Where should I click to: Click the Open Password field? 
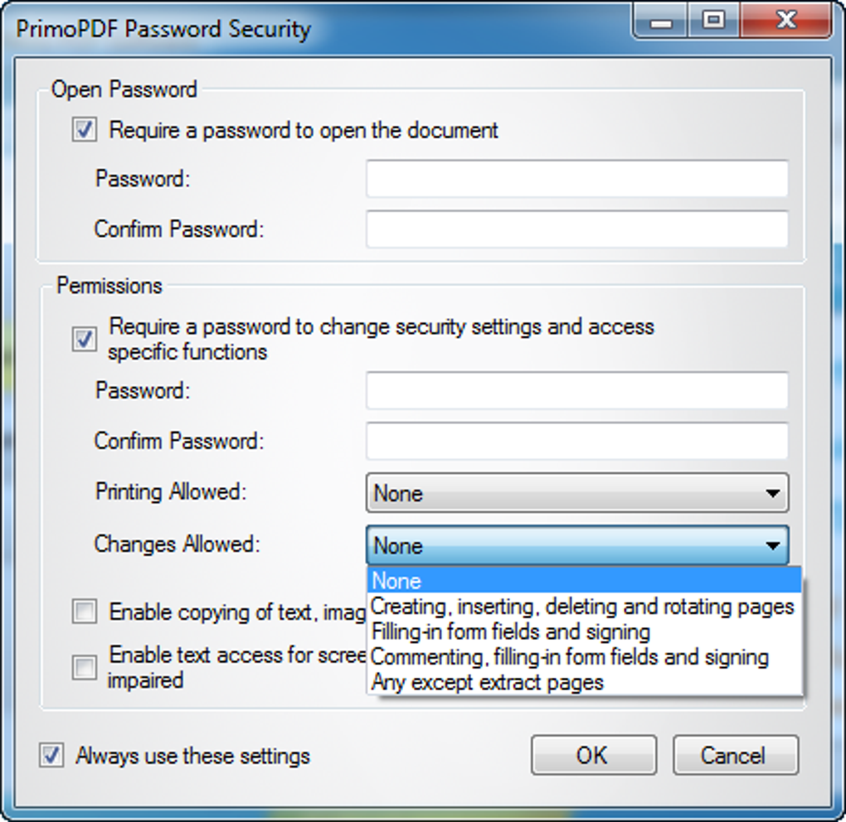point(576,179)
